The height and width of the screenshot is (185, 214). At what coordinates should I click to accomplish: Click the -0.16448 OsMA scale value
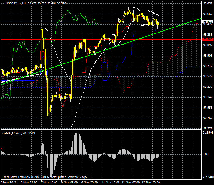(207, 177)
